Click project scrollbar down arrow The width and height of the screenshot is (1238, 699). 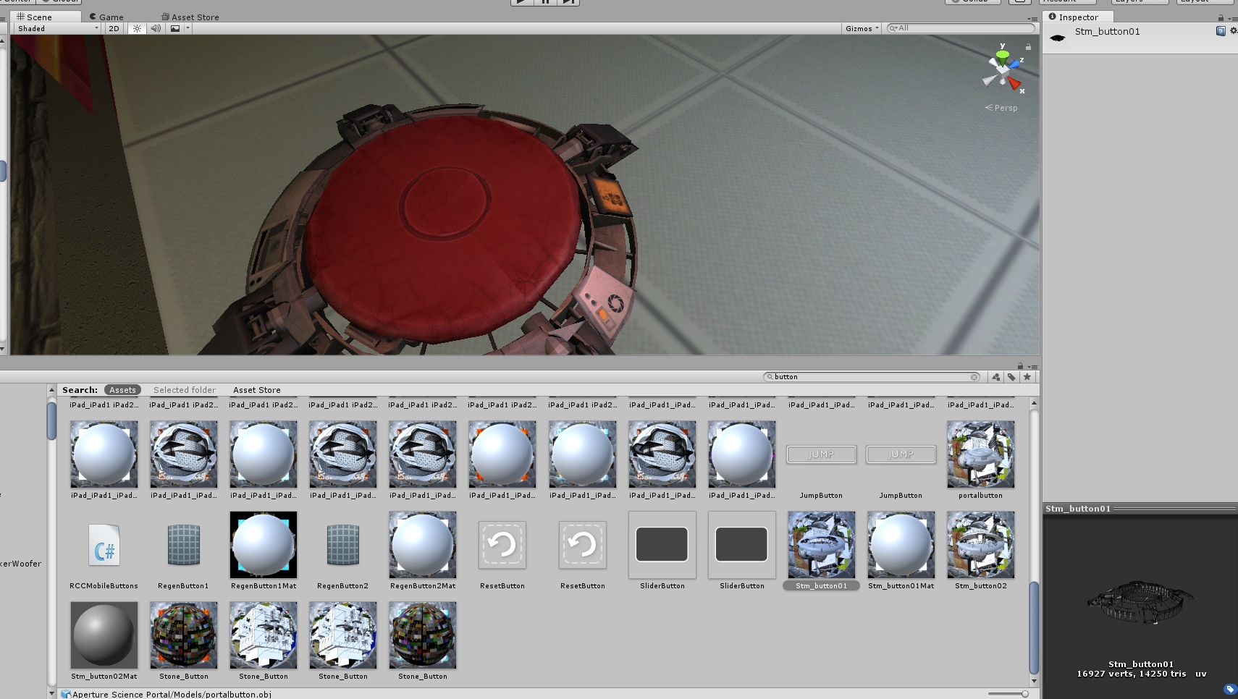coord(1034,681)
